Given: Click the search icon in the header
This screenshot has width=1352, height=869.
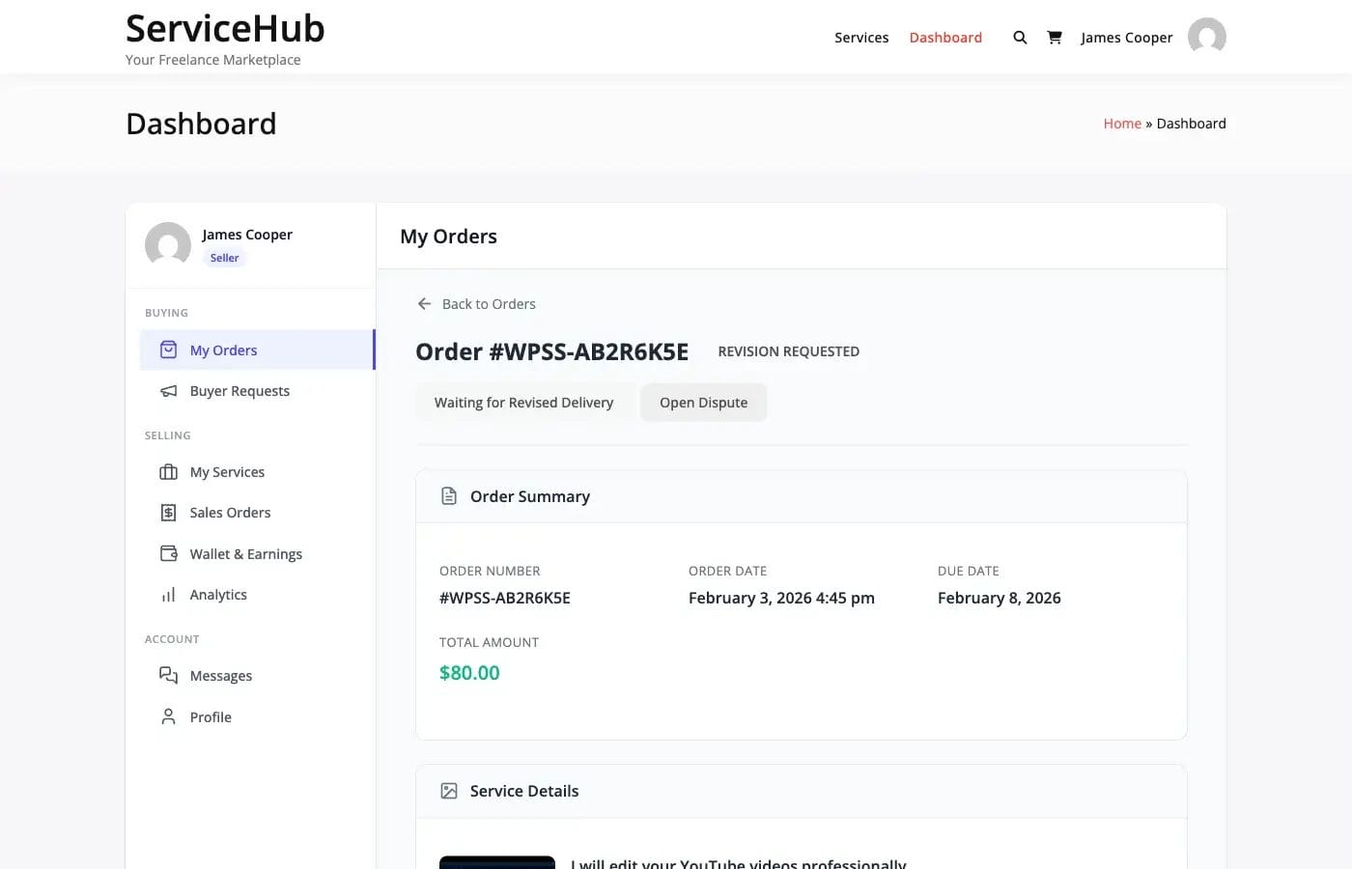Looking at the screenshot, I should 1020,37.
